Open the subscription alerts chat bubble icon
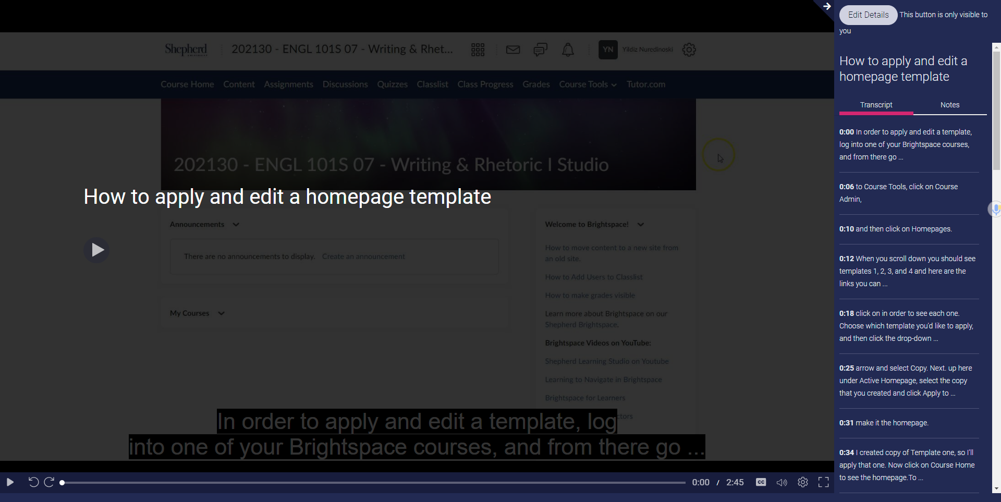Image resolution: width=1001 pixels, height=502 pixels. click(540, 50)
